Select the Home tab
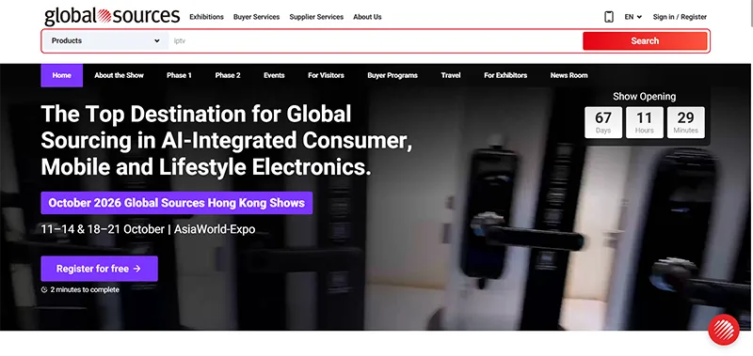The image size is (753, 356). click(61, 75)
